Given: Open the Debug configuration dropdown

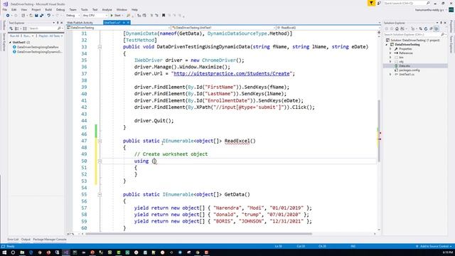Looking at the screenshot, I should (73, 16).
